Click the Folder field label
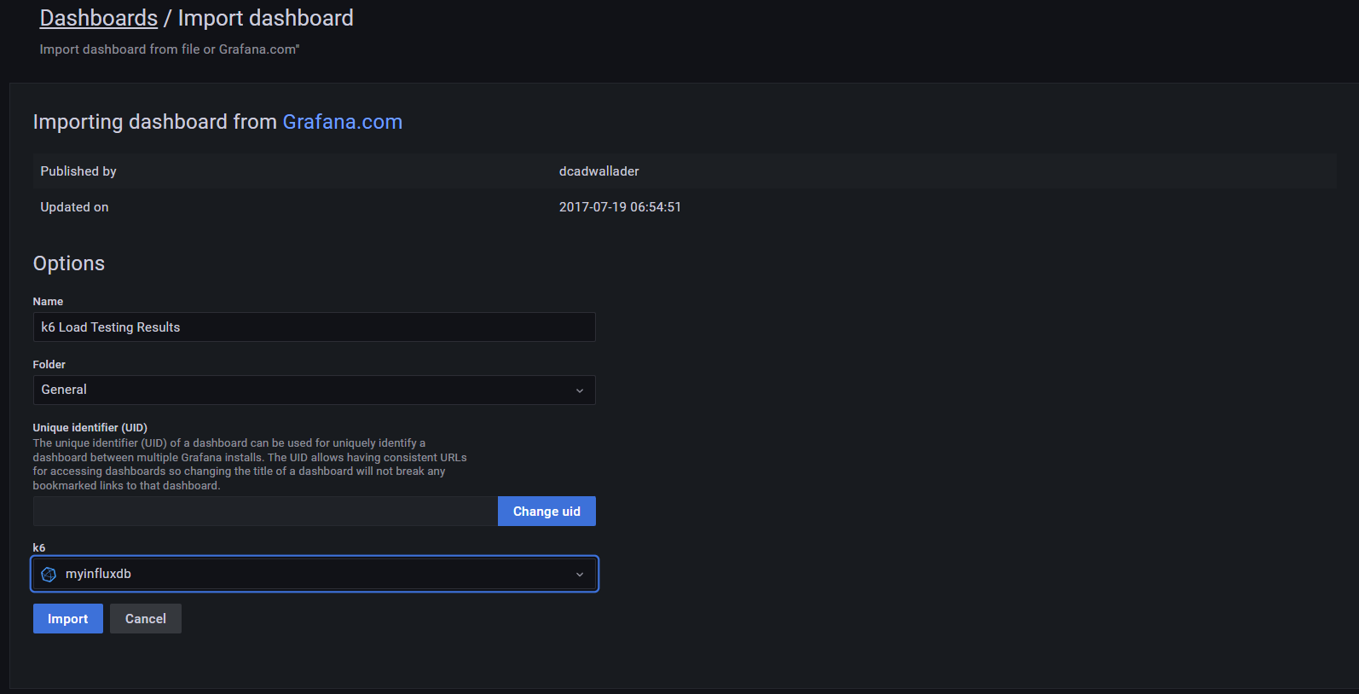1359x694 pixels. click(x=49, y=365)
